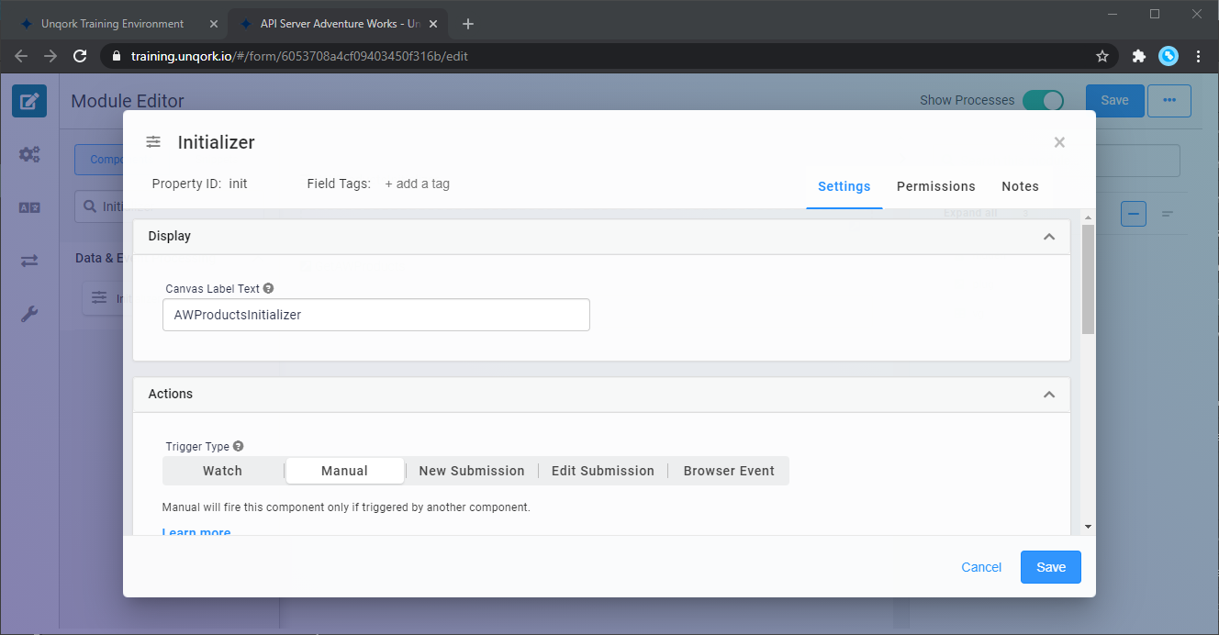The height and width of the screenshot is (635, 1219).
Task: Click the Module Editor pencil icon in sidebar
Action: [x=29, y=101]
